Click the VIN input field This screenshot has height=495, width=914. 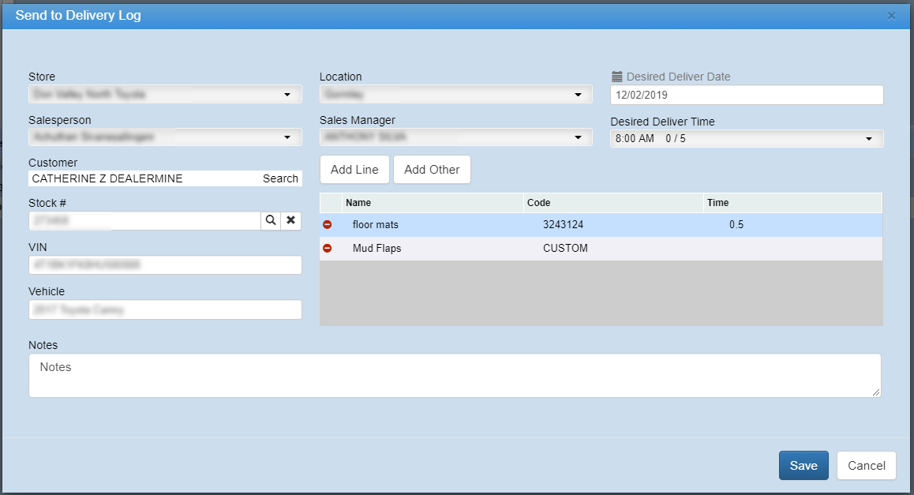click(x=165, y=265)
